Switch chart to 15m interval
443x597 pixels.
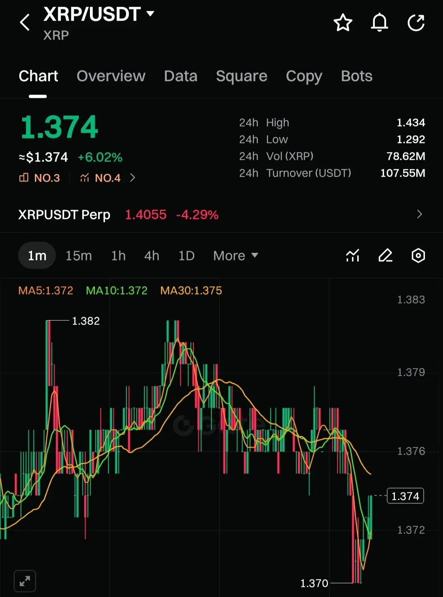click(x=79, y=255)
